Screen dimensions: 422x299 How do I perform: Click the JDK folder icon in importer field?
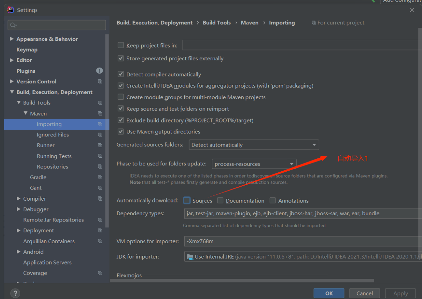tap(190, 257)
